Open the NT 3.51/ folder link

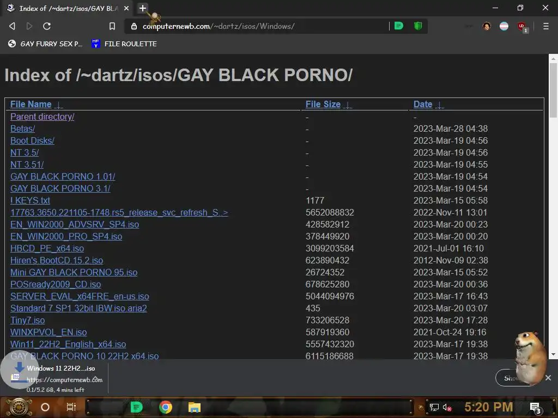27,164
